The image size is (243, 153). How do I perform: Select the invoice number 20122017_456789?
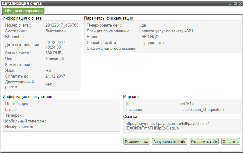(62, 25)
